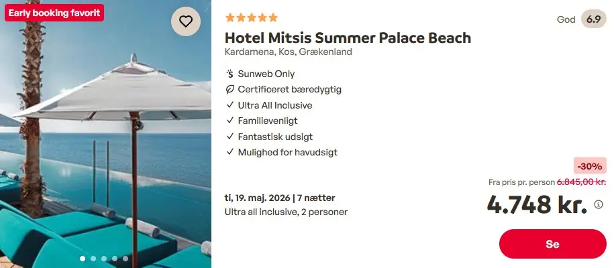Click the price info icon

click(x=599, y=204)
